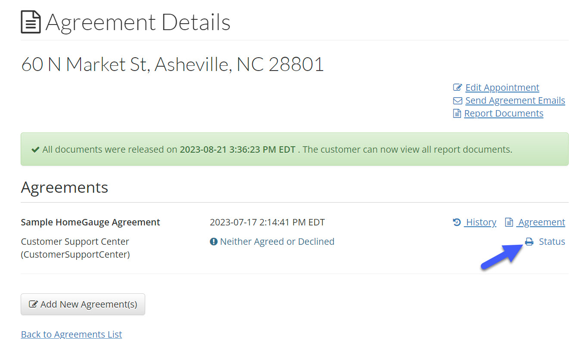573x339 pixels.
Task: Return via Back to Agreements List
Action: click(72, 334)
